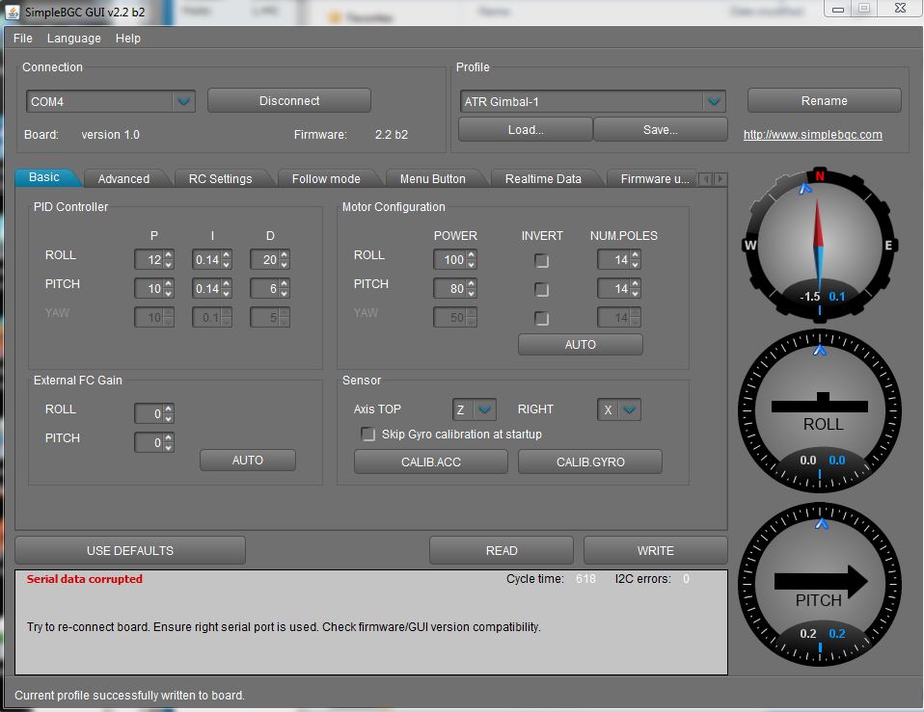Open the Language menu
Screen dimensions: 924x712
point(73,39)
